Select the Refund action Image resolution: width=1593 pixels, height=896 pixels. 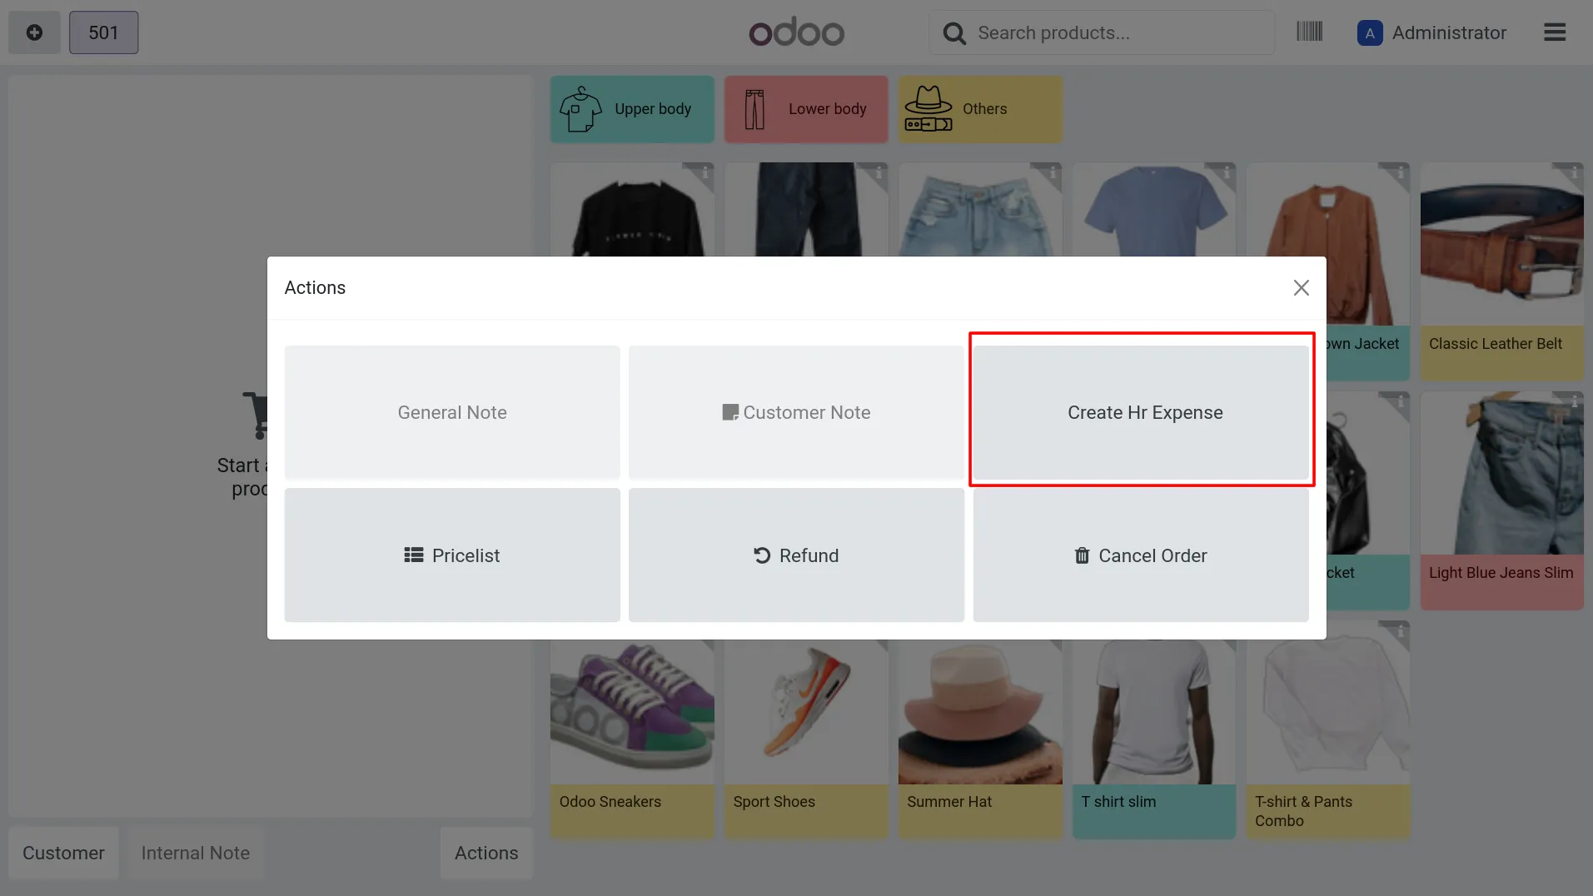point(796,555)
